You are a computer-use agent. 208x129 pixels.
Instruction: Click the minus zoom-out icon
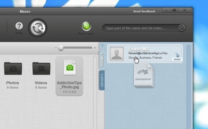[x=56, y=48]
